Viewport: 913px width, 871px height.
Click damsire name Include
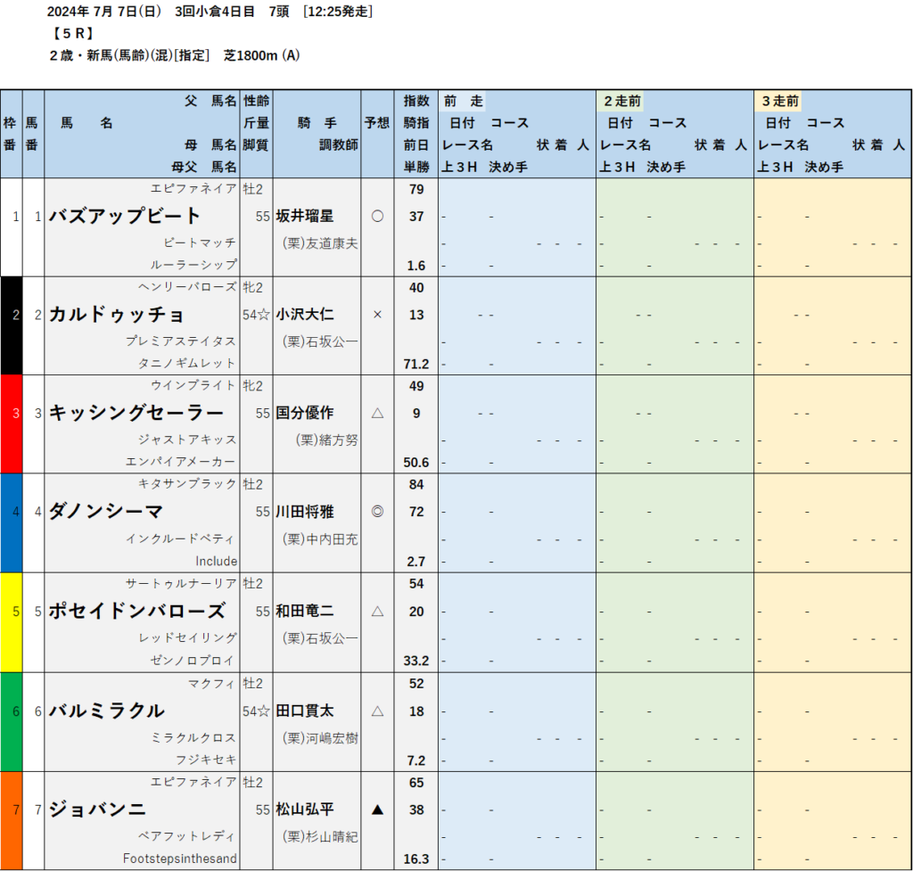216,561
